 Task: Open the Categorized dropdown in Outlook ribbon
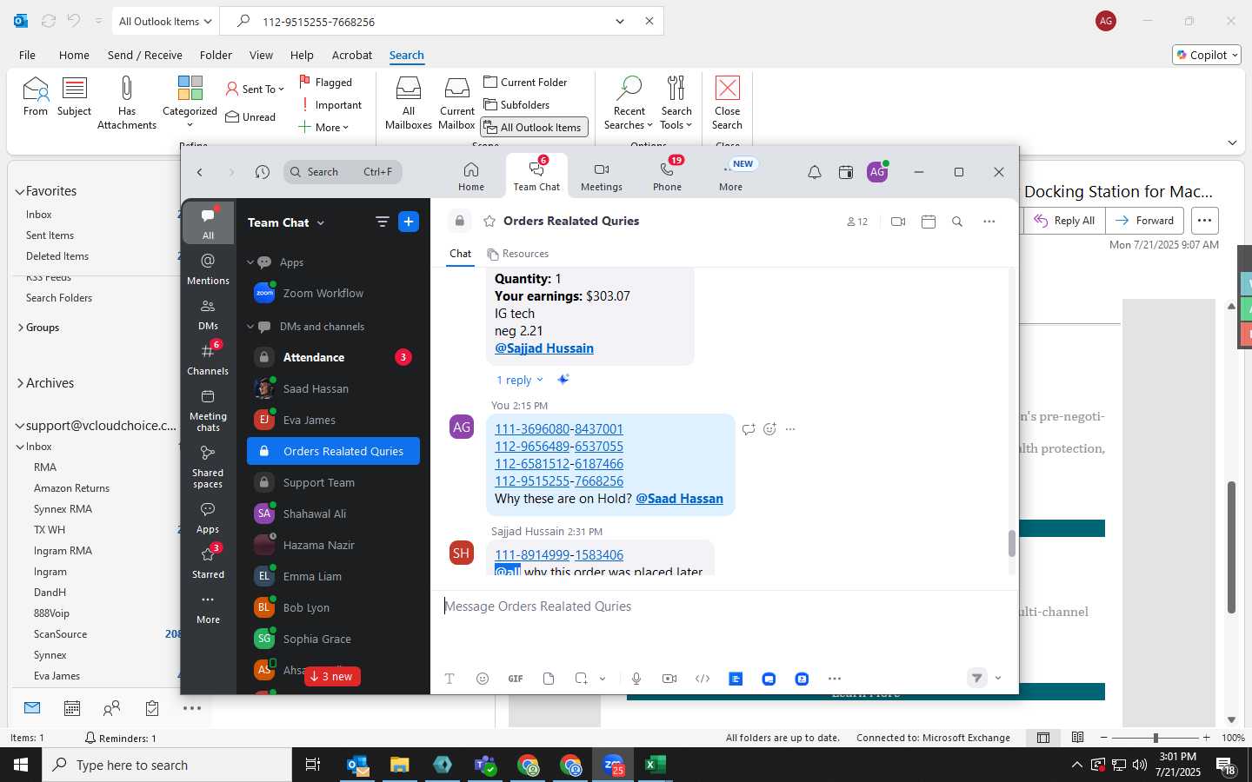point(190,103)
